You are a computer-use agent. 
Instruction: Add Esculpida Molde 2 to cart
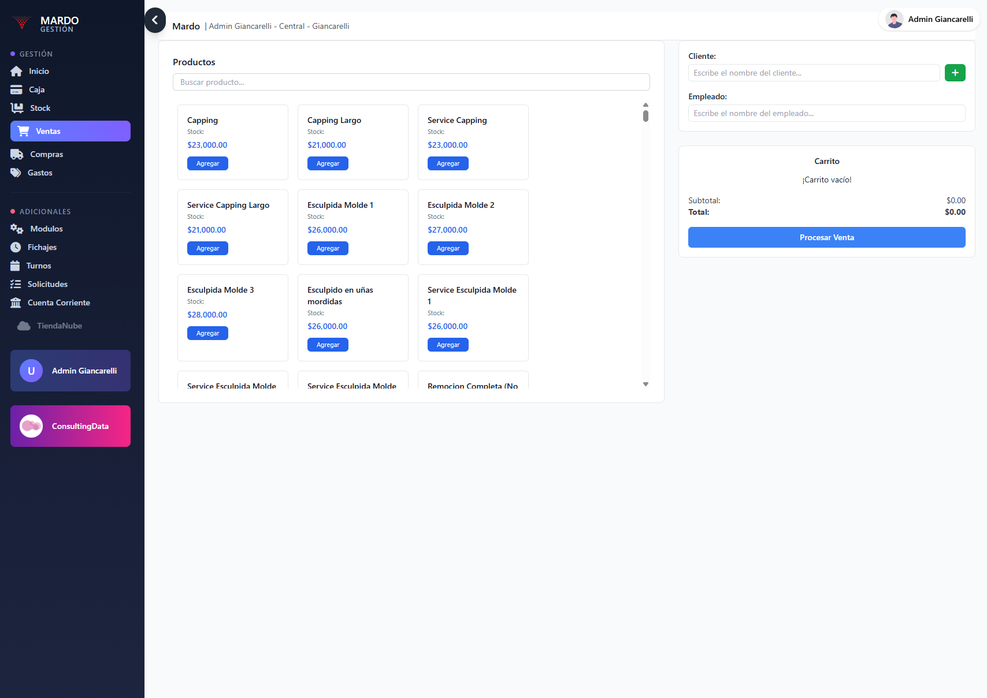click(x=448, y=248)
